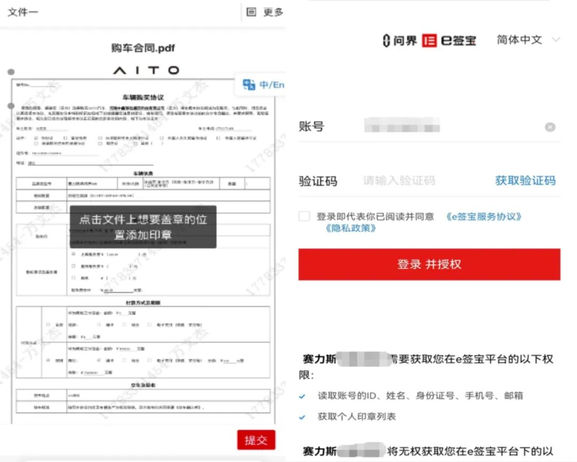Click 登录 并授权 button
577x462 pixels.
coord(429,264)
